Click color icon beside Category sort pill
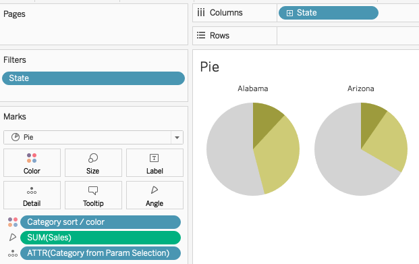Screen dimensions: 419x264 (13, 222)
